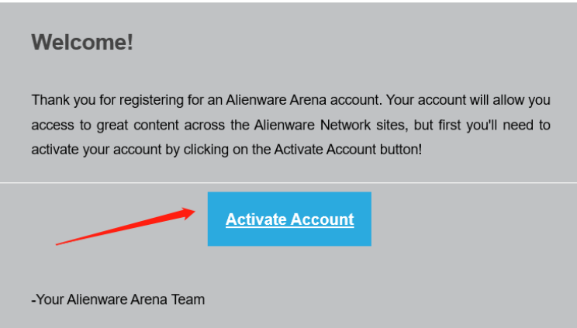Click the word 'access' beginning the second line
Screen dimensions: 577x328
click(x=53, y=126)
